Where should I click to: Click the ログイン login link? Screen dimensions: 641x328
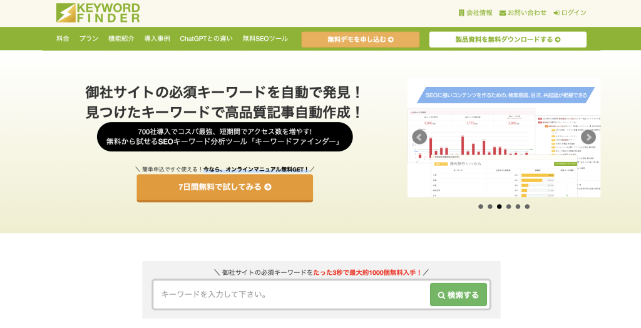click(570, 13)
